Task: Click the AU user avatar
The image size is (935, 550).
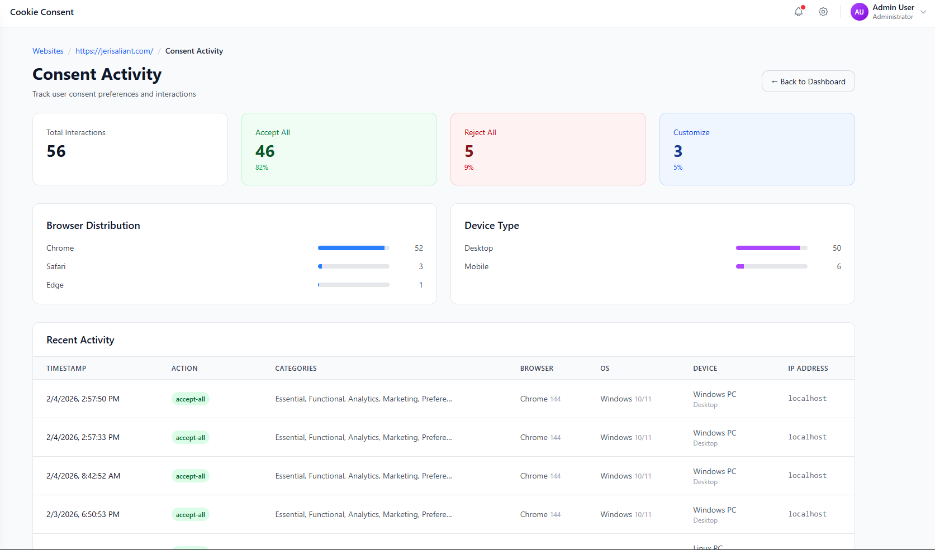Action: click(859, 12)
